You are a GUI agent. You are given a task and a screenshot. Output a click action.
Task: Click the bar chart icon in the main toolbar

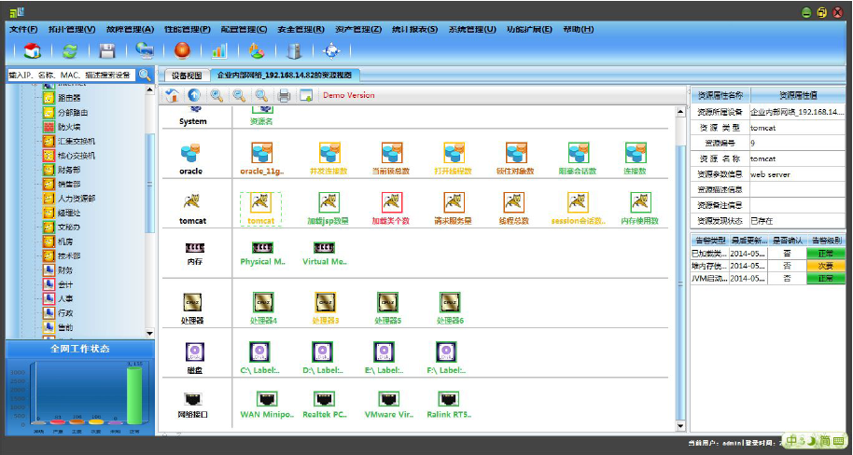[219, 50]
